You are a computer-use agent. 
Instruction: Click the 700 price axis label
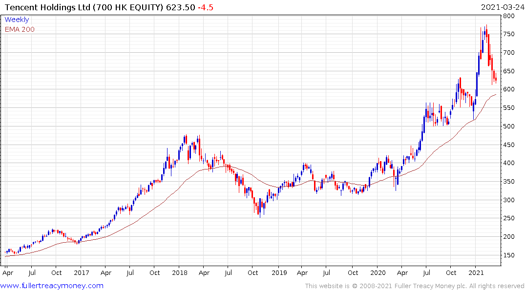pos(509,53)
